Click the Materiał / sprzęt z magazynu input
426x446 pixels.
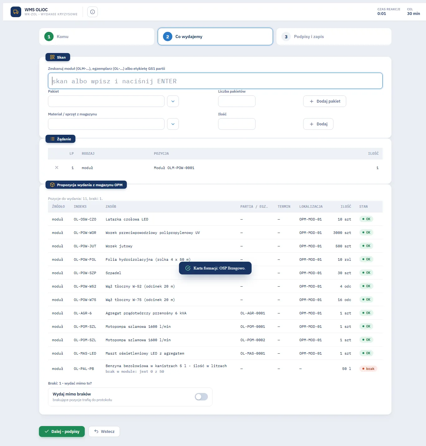(106, 124)
